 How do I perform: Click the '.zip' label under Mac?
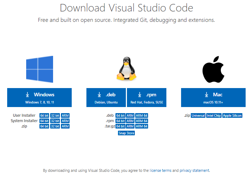187,116
